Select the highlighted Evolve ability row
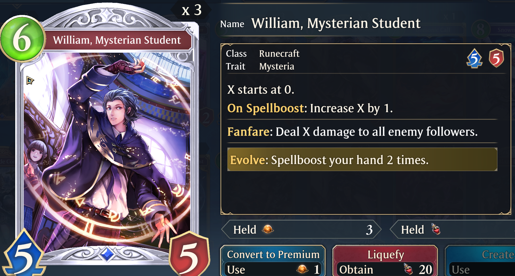The image size is (515, 276). [362, 159]
